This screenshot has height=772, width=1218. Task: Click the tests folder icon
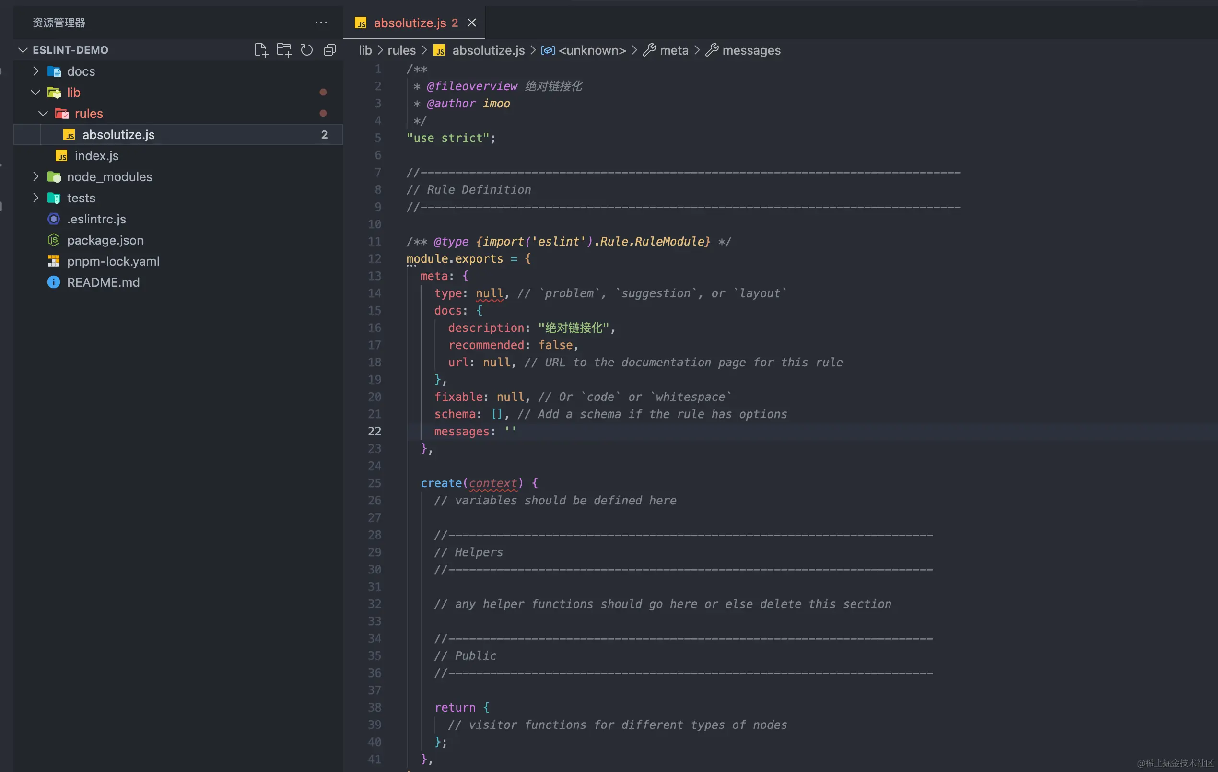(54, 198)
